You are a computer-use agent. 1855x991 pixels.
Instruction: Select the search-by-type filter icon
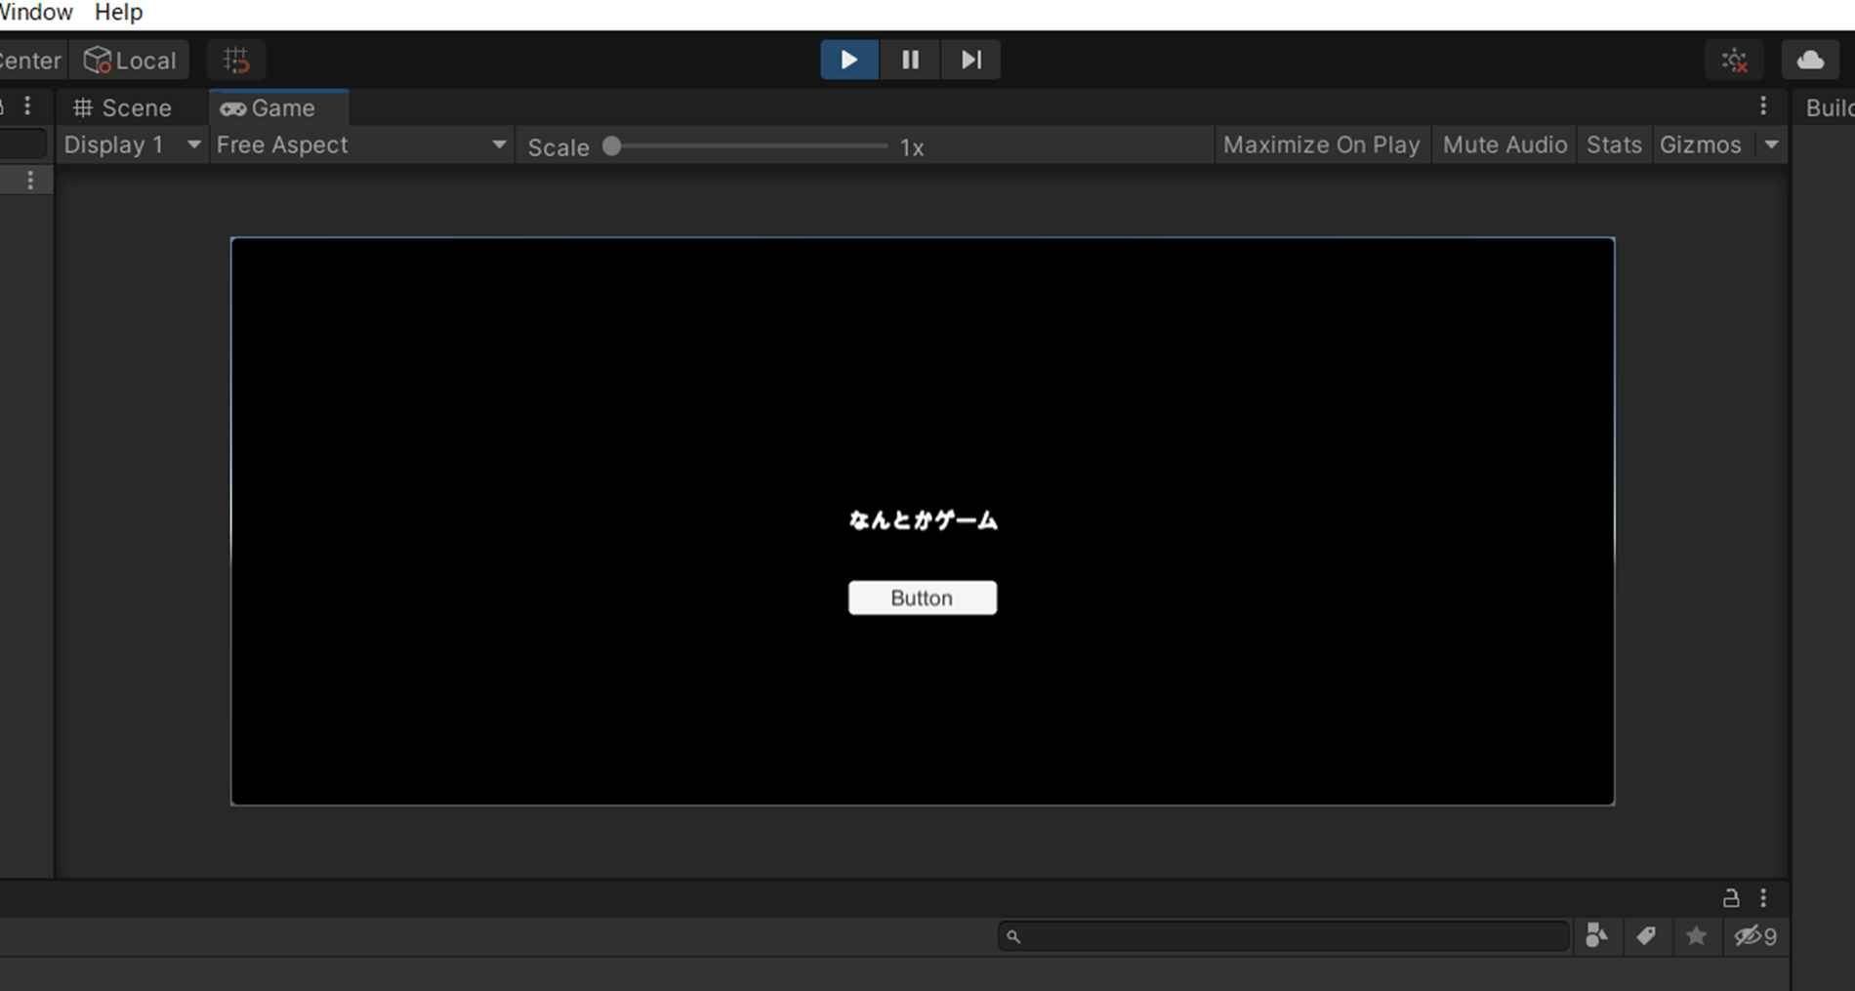(1597, 935)
